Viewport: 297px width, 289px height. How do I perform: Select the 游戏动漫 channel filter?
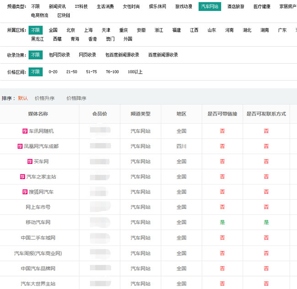tap(184, 7)
